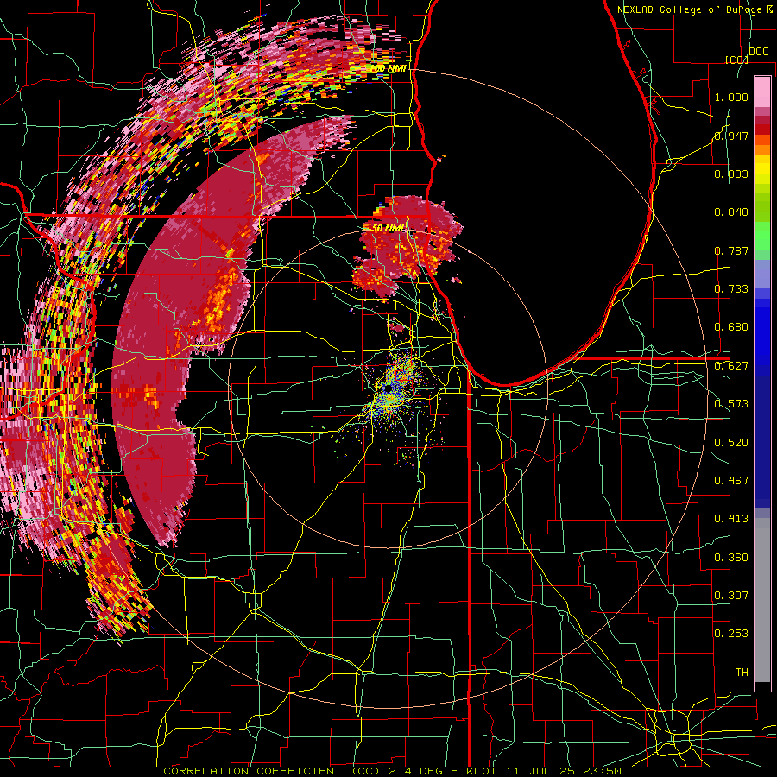
Task: Select the 0.573 legend value
Action: 731,403
